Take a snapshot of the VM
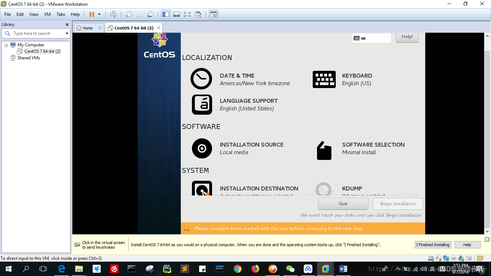Viewport: 491px width, 276px height. [x=128, y=14]
